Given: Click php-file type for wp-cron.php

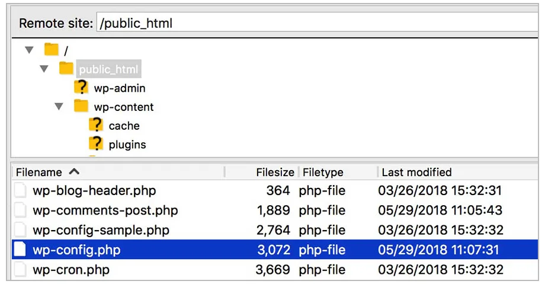Looking at the screenshot, I should click(322, 269).
